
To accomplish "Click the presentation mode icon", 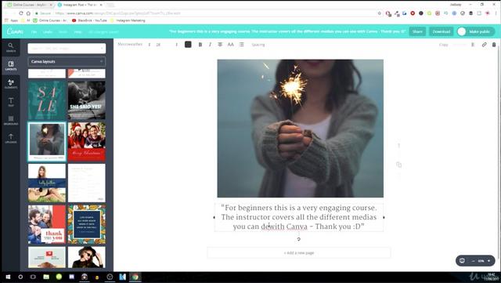I will [462, 261].
